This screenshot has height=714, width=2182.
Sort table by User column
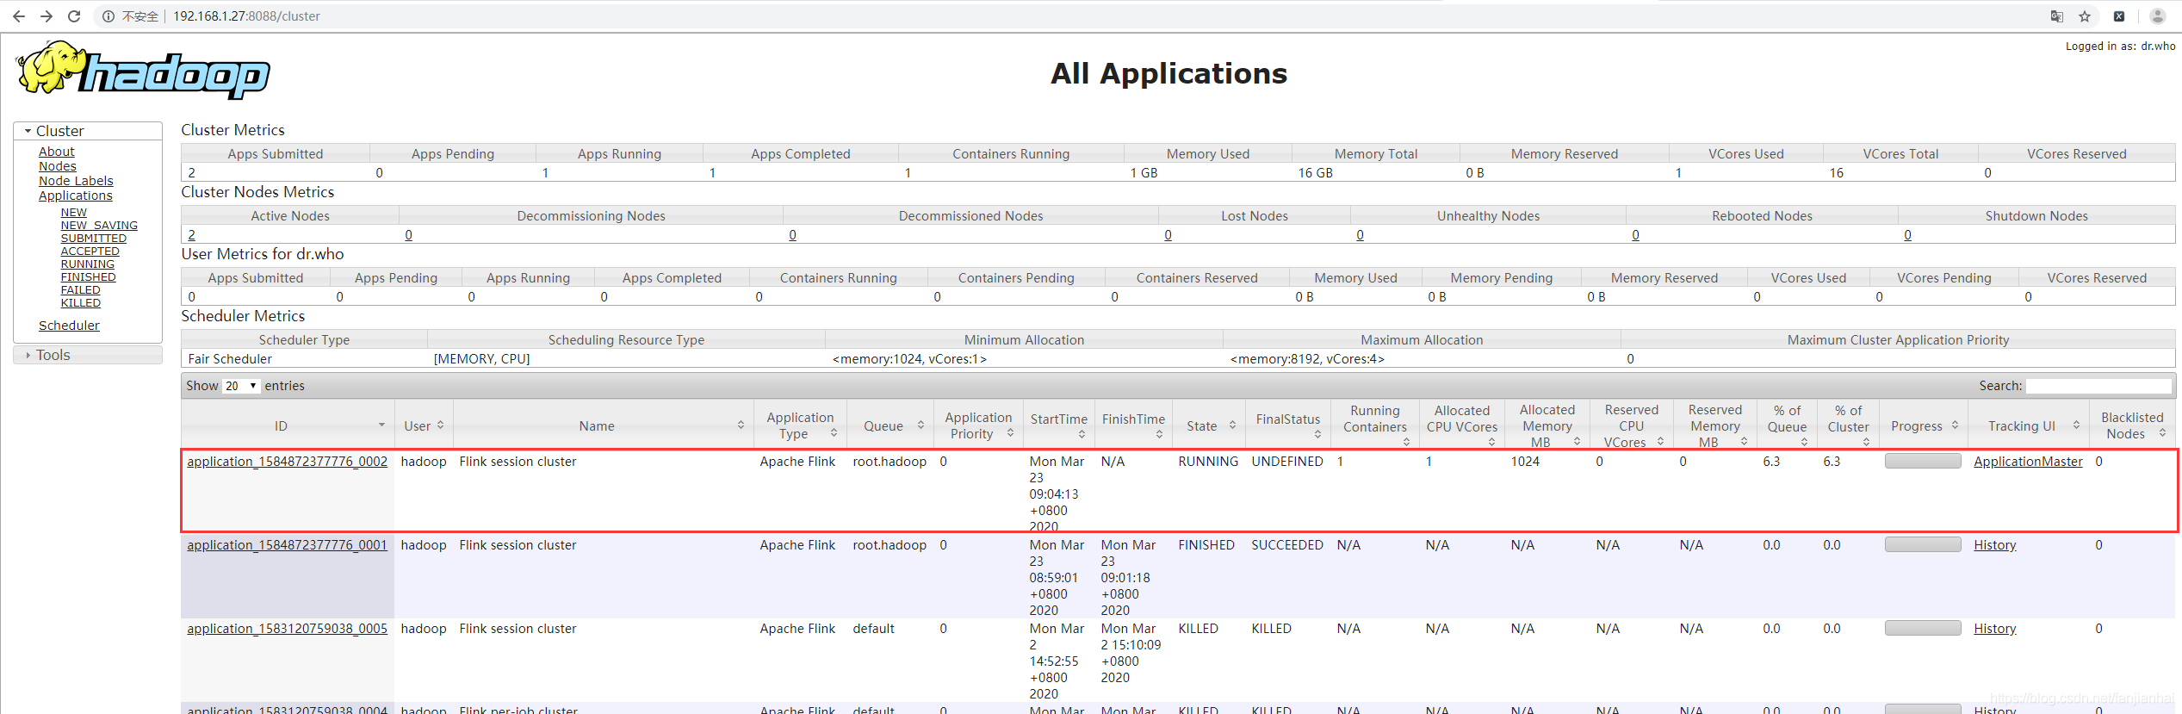coord(424,425)
